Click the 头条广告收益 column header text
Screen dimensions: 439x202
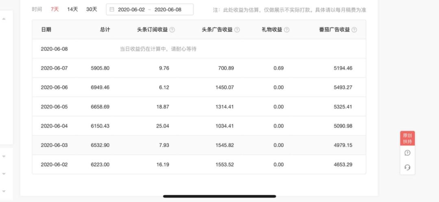pyautogui.click(x=217, y=30)
